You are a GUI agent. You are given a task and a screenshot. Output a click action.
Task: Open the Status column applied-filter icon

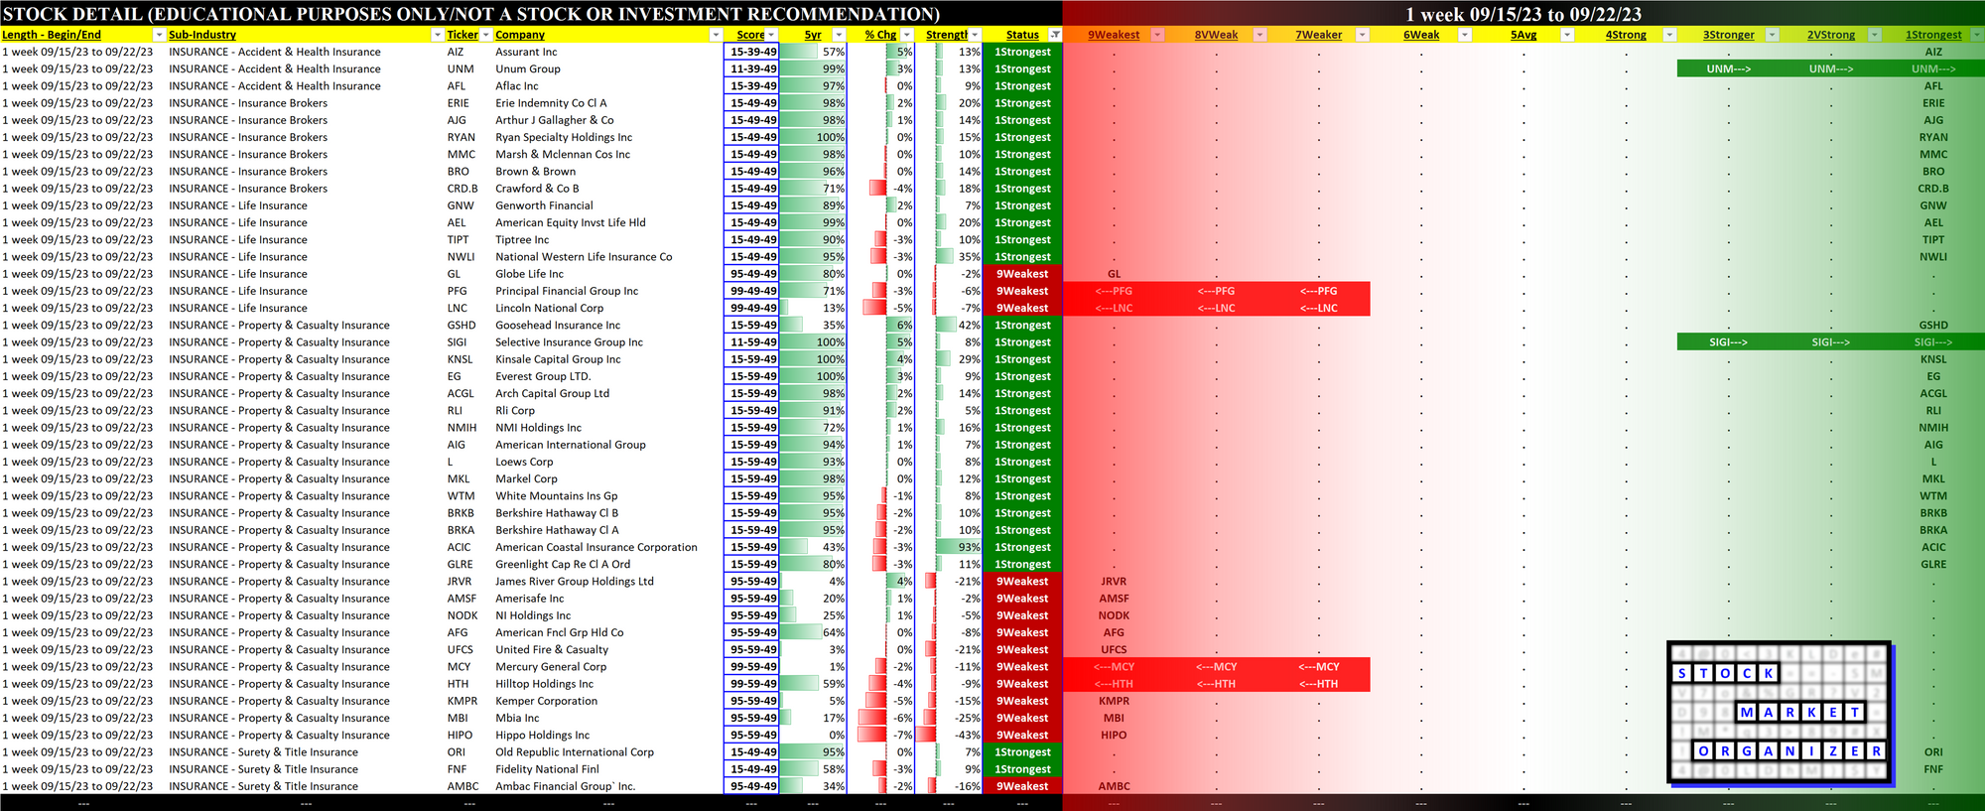(1055, 35)
